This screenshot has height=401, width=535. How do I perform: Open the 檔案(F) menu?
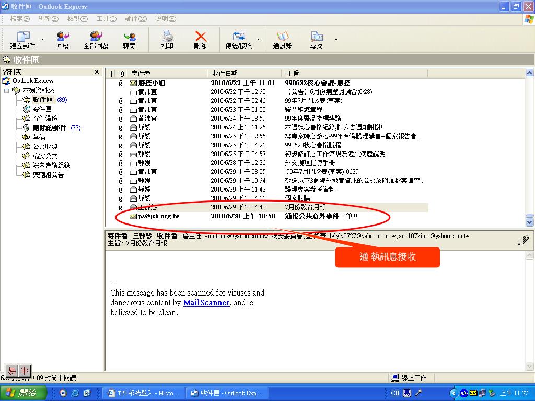[x=20, y=19]
